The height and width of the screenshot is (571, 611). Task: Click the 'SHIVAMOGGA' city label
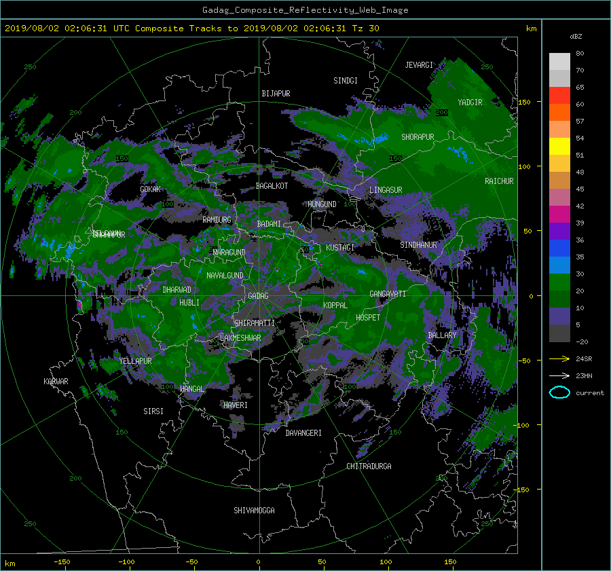coord(254,510)
